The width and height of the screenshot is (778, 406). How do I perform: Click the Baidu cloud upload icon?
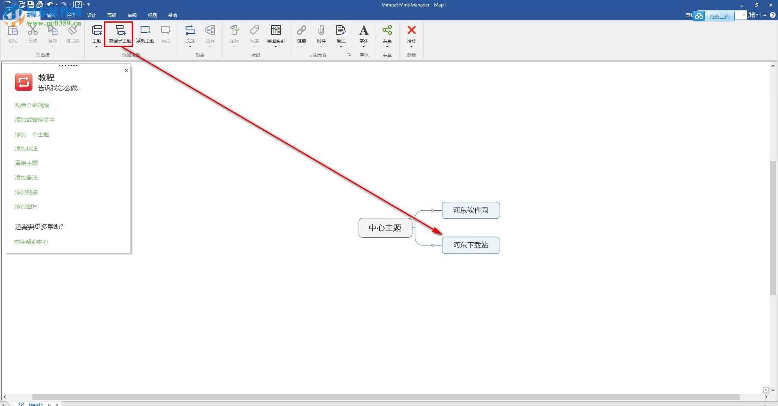coord(699,16)
